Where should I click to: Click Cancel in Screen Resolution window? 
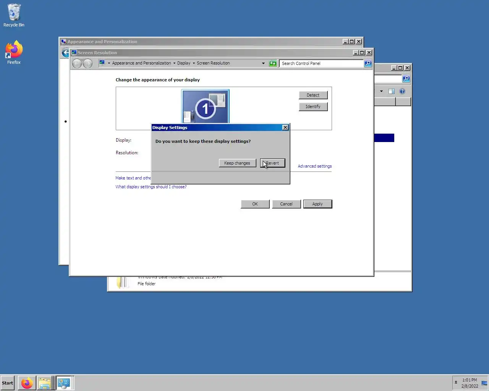pos(286,204)
